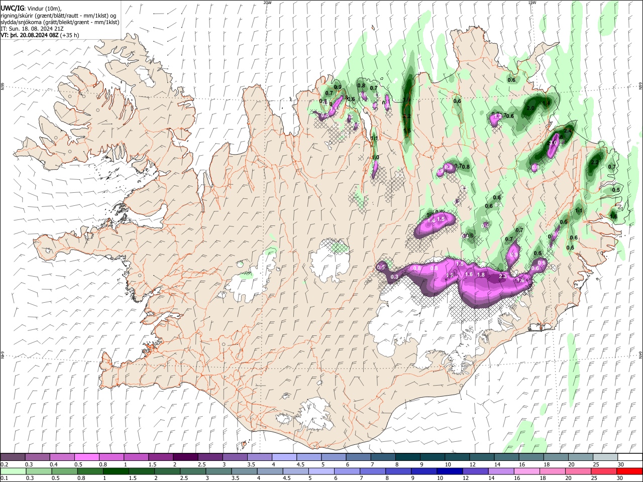Click the 'slydda/snjókoma' legend description line
643x482 pixels.
[60, 22]
